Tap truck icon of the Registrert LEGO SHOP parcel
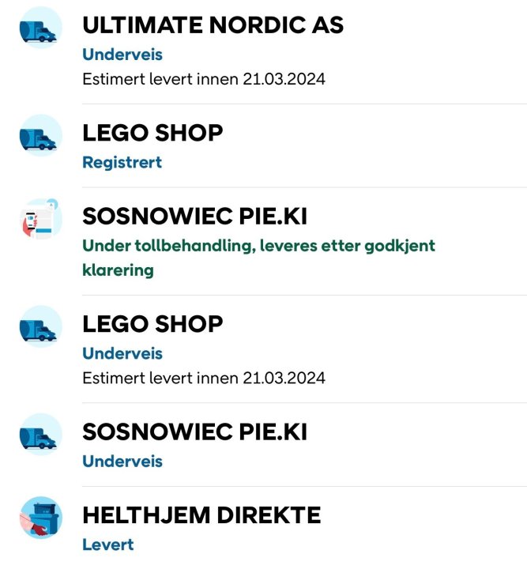This screenshot has width=527, height=569. 40,137
